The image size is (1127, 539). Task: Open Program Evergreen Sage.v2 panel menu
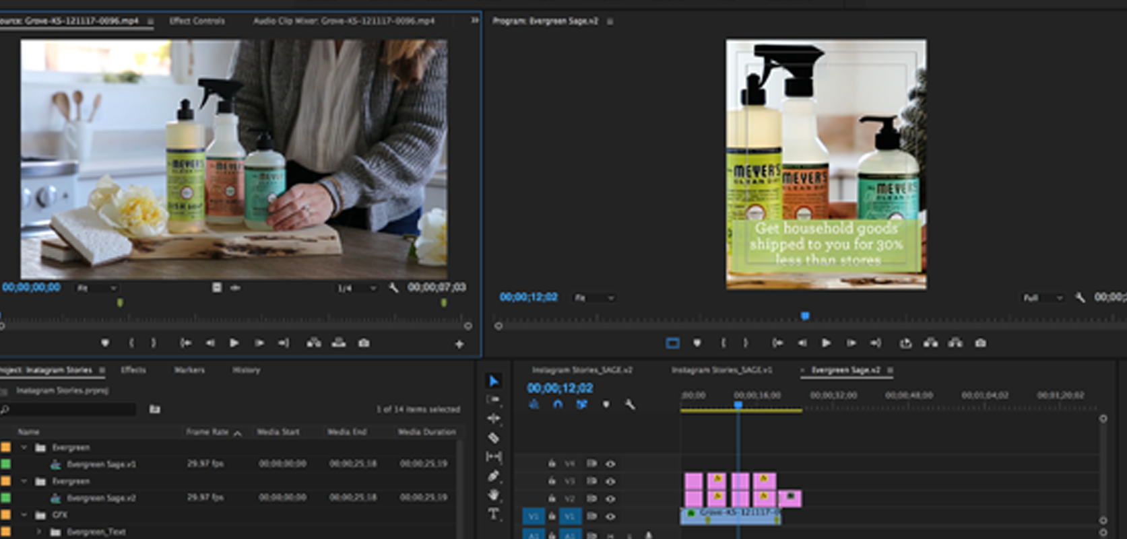(610, 22)
